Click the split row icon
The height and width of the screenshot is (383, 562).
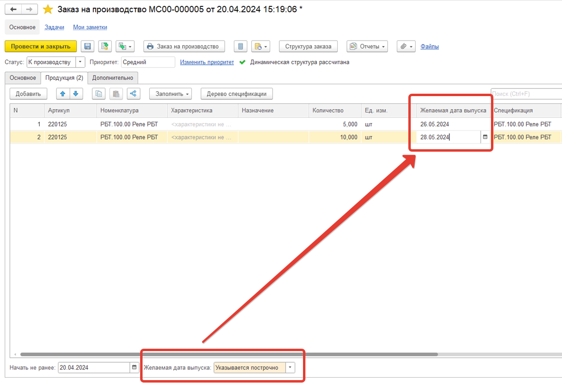coord(133,94)
